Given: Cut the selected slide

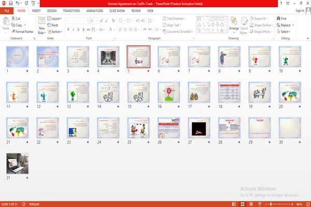Looking at the screenshot, I should coord(16,19).
